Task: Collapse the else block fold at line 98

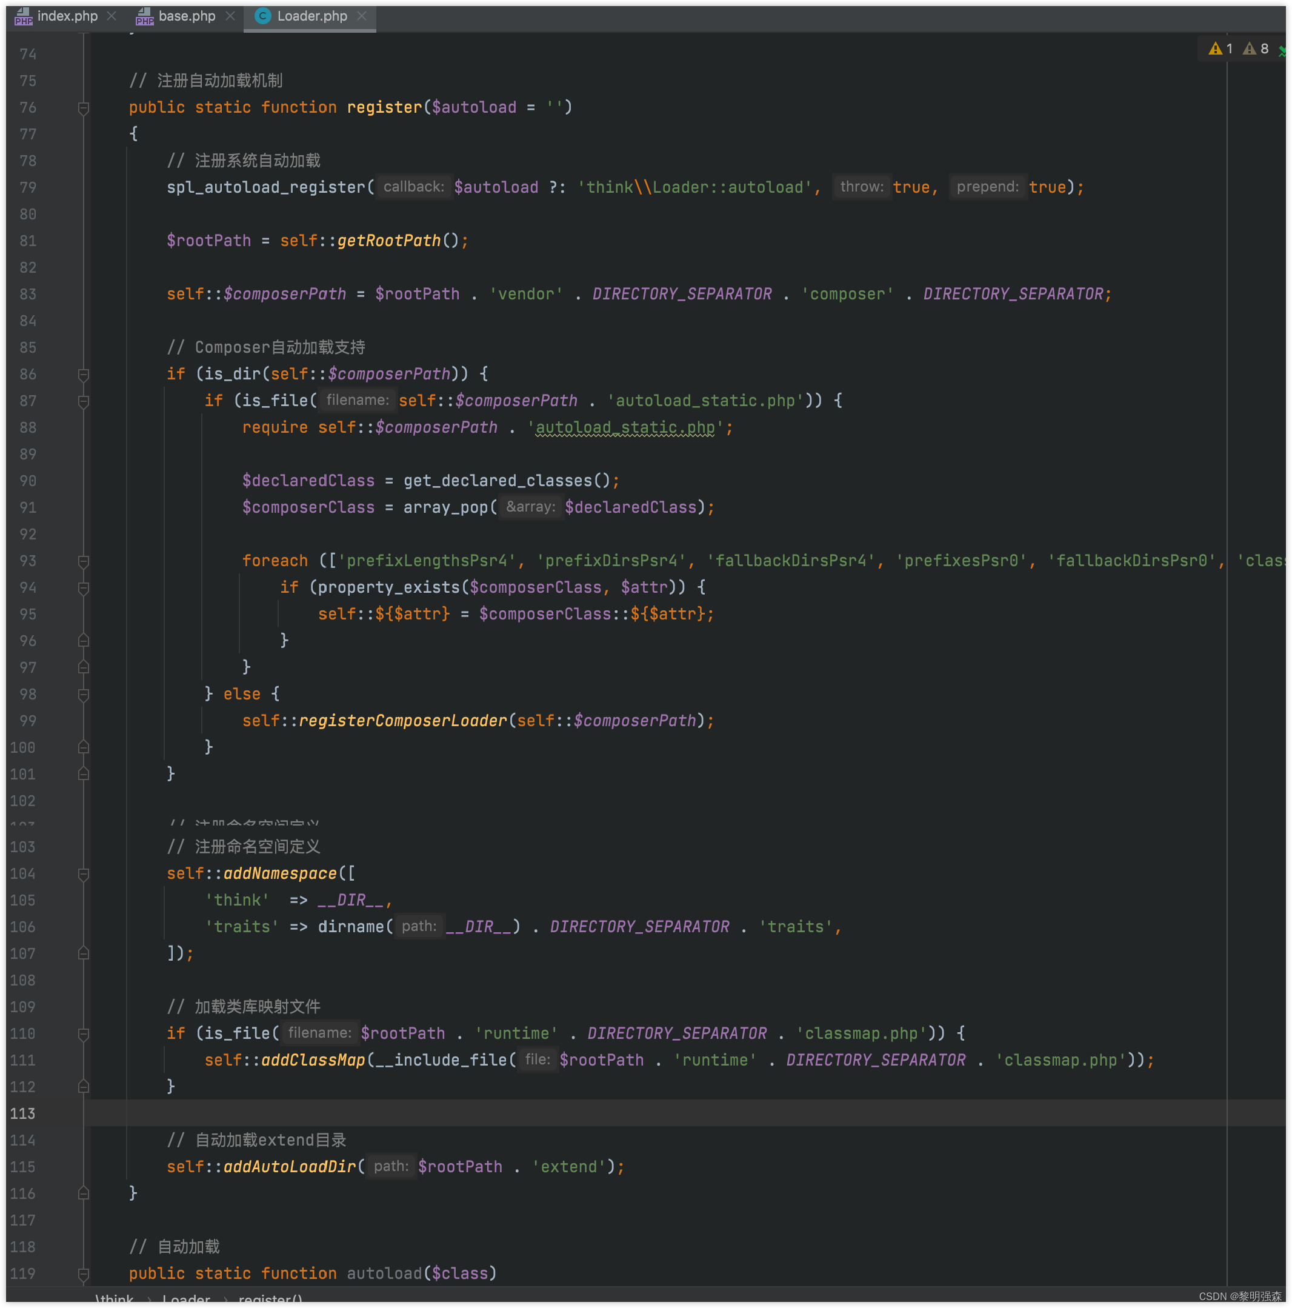Action: pyautogui.click(x=83, y=694)
